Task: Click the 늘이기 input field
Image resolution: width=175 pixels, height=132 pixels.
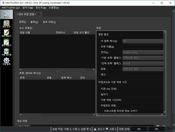Action: tap(143, 94)
